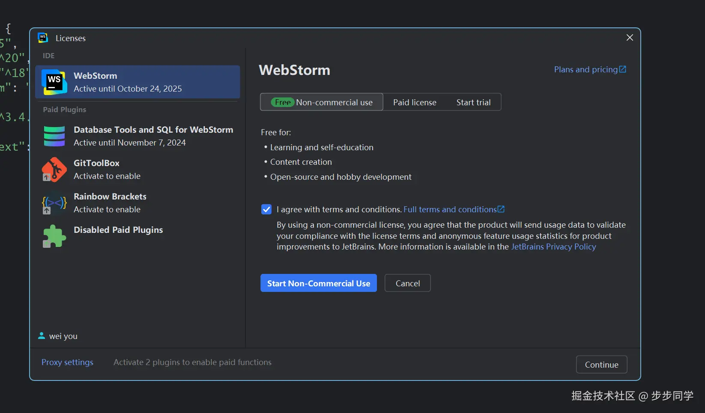Click the user account icon beside wei you
Screen dimensions: 705x413
[x=42, y=336]
